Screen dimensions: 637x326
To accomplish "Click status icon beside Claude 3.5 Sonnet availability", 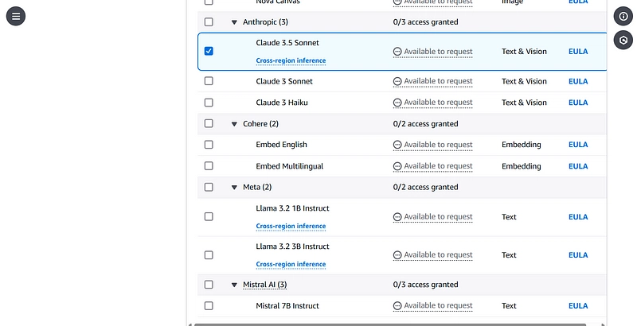I will coord(397,52).
